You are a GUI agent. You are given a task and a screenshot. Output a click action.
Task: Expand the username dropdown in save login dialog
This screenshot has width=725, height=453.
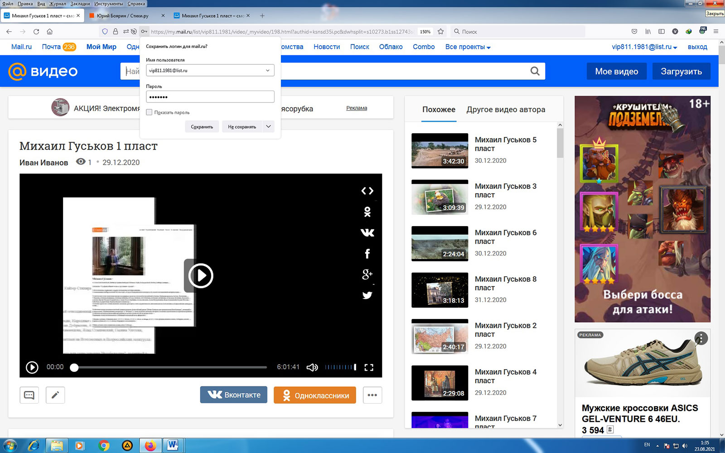tap(267, 71)
